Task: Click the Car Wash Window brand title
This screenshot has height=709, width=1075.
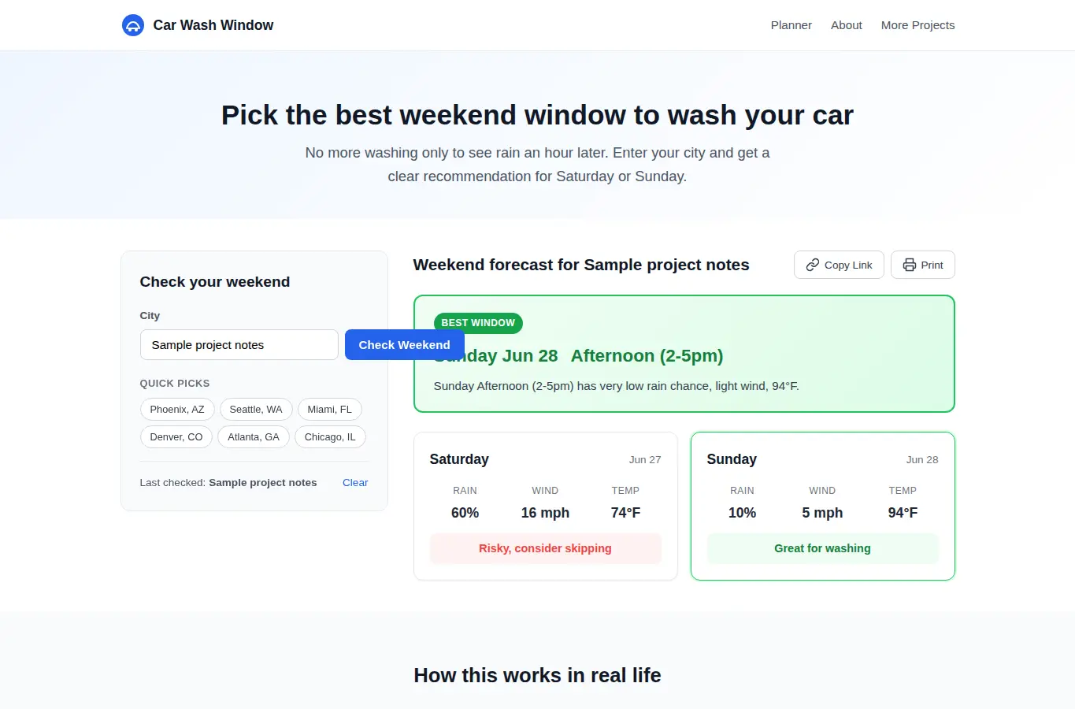Action: tap(213, 25)
